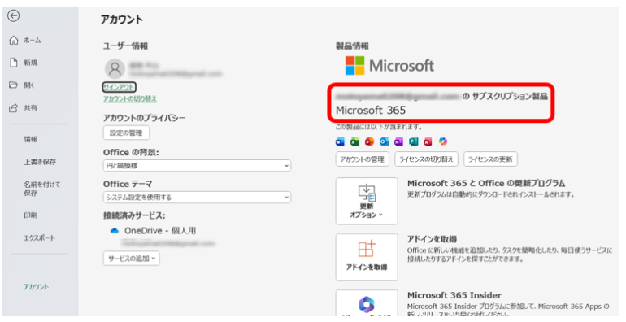Click the 接続済みサービス: label
The height and width of the screenshot is (322, 626).
pos(134,215)
